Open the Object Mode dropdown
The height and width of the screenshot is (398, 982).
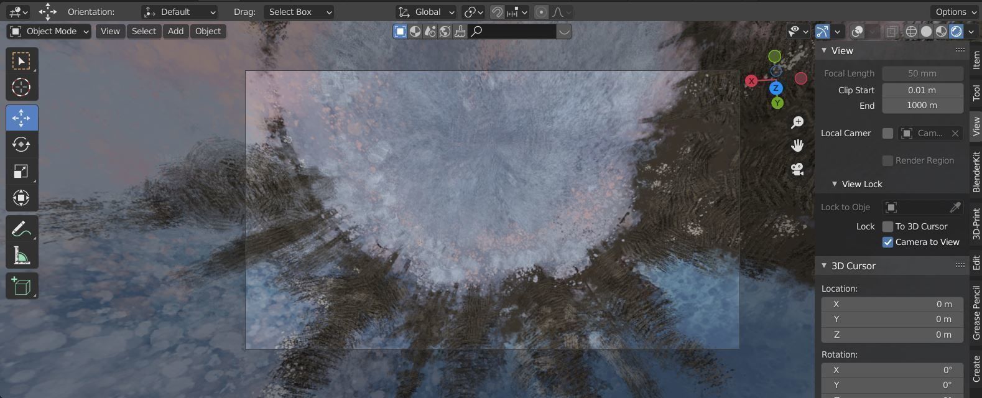tap(50, 31)
